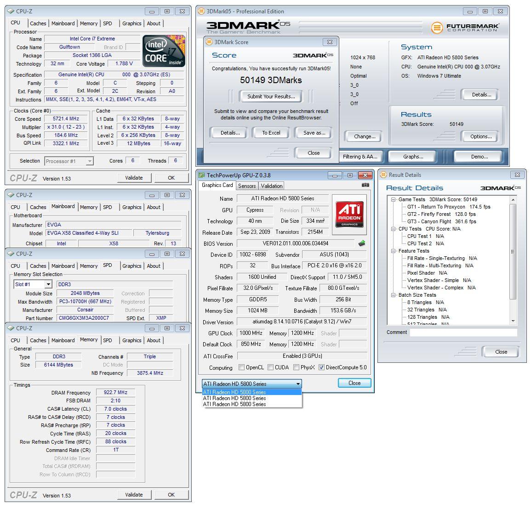531x508 pixels.
Task: Click the Comment input field
Action: (x=463, y=333)
